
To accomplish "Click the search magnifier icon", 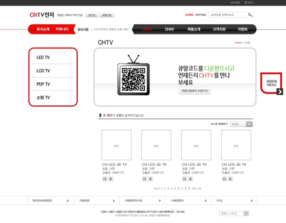I will tap(250, 15).
